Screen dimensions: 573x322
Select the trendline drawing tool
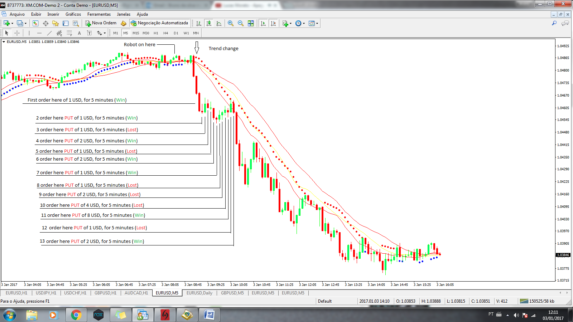(49, 33)
